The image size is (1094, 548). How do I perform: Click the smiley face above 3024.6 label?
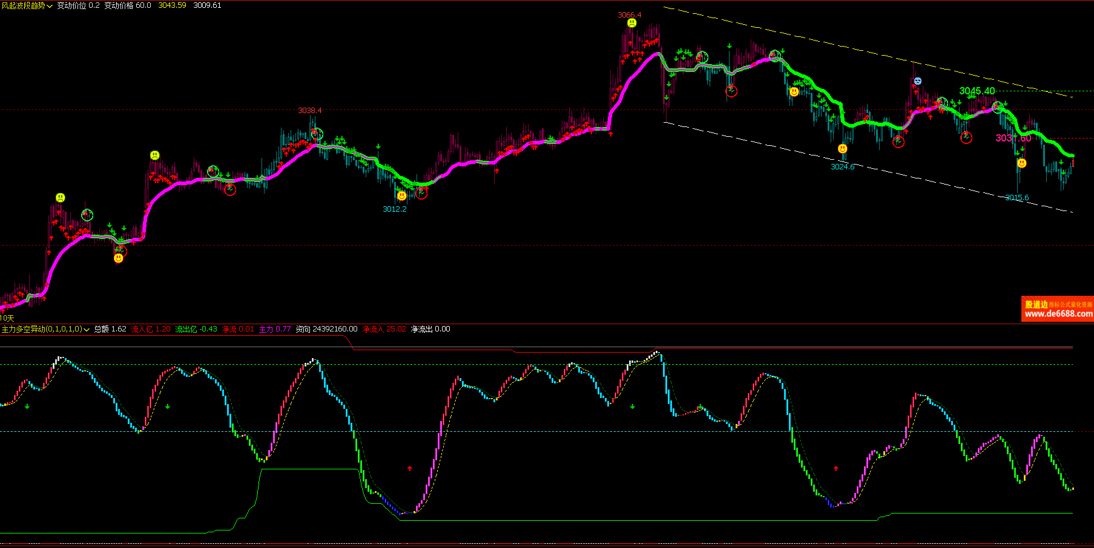tap(842, 149)
